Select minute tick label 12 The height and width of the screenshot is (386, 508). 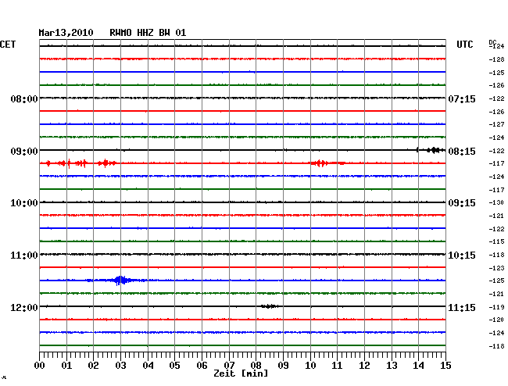(364, 366)
